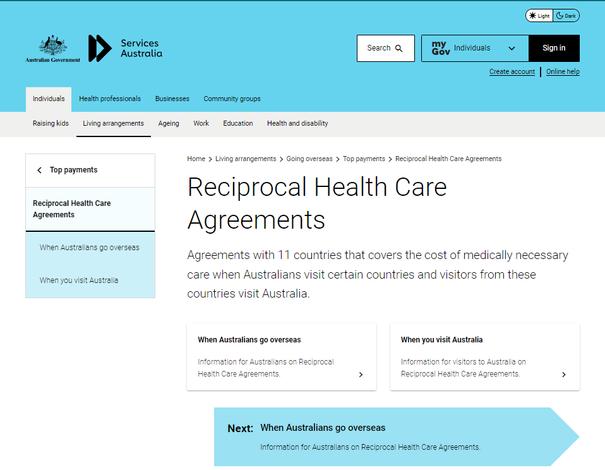Open the Businesses tab
This screenshot has width=605, height=470.
(x=172, y=99)
